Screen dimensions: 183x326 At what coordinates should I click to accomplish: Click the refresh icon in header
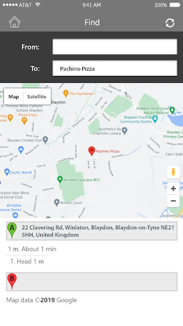coord(170,23)
